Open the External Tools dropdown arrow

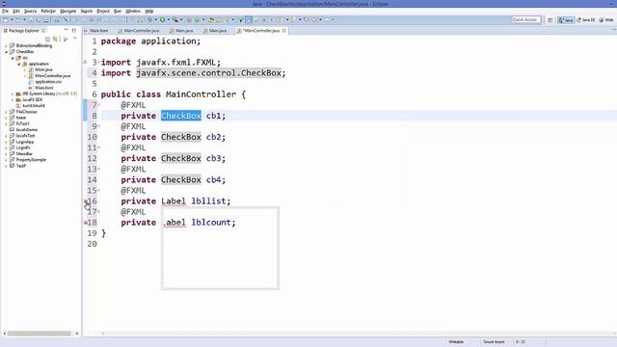pos(181,19)
